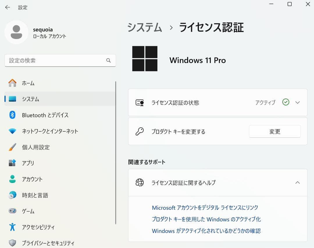This screenshot has width=314, height=248.
Task: Collapse ライセンス認証に関するヘルプ section
Action: click(297, 182)
